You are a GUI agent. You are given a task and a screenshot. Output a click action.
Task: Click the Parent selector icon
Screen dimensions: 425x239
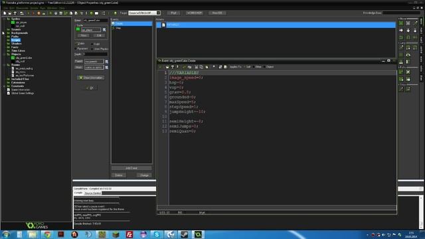click(106, 62)
